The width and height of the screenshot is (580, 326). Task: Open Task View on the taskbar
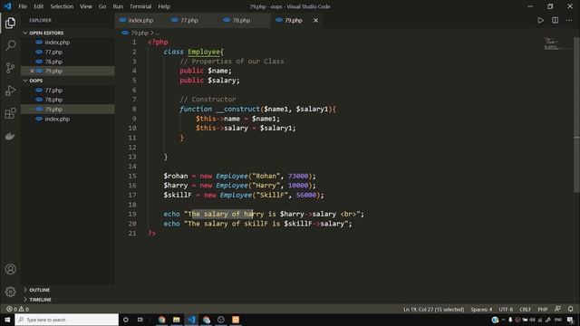coord(140,320)
